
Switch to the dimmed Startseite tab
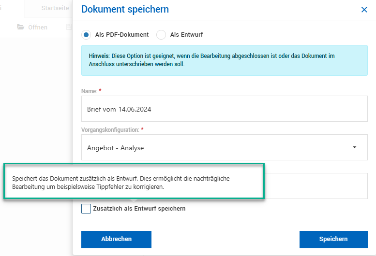tap(55, 8)
